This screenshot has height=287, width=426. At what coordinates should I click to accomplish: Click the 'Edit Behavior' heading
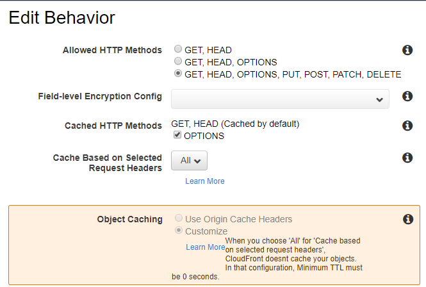tap(61, 18)
